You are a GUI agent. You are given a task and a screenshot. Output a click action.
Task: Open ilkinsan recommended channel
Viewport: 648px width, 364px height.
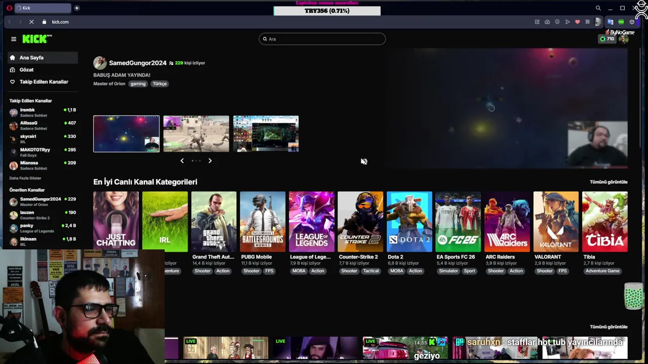[x=43, y=241]
